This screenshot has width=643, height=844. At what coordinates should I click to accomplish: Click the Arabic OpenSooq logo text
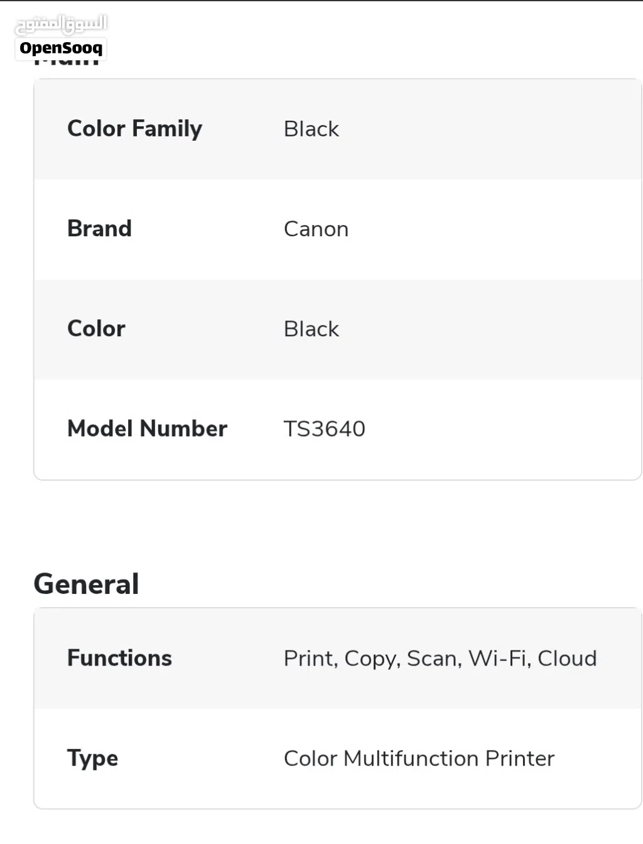tap(61, 24)
